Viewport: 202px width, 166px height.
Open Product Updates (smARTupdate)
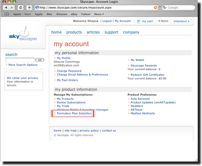point(153,103)
